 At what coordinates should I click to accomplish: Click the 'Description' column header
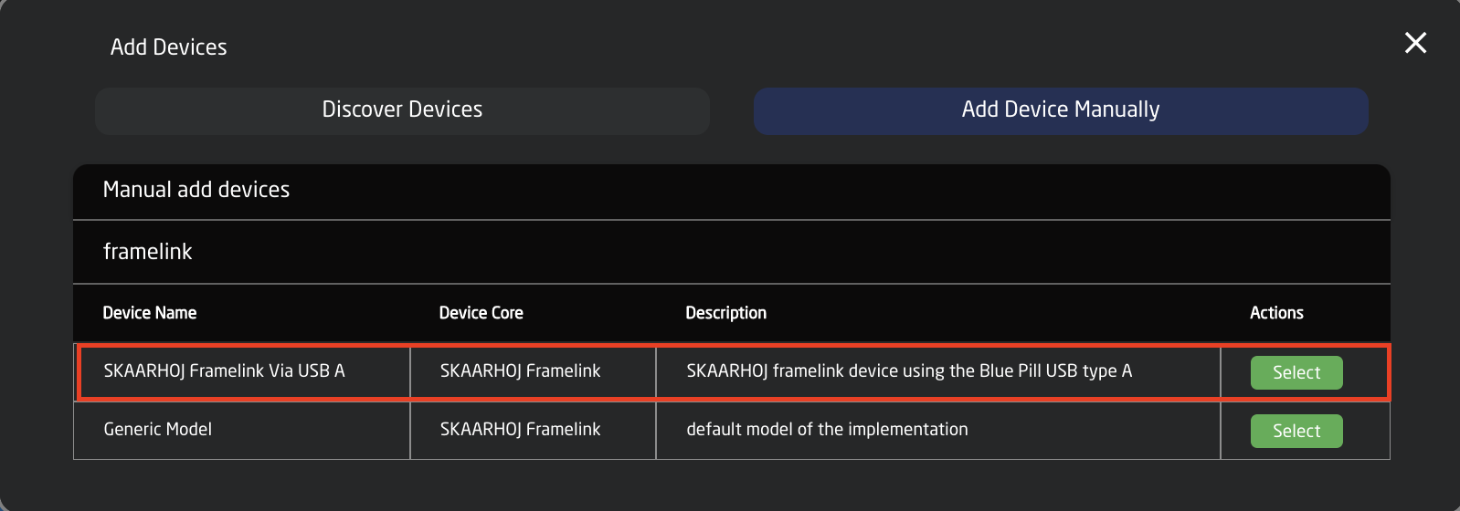tap(725, 313)
